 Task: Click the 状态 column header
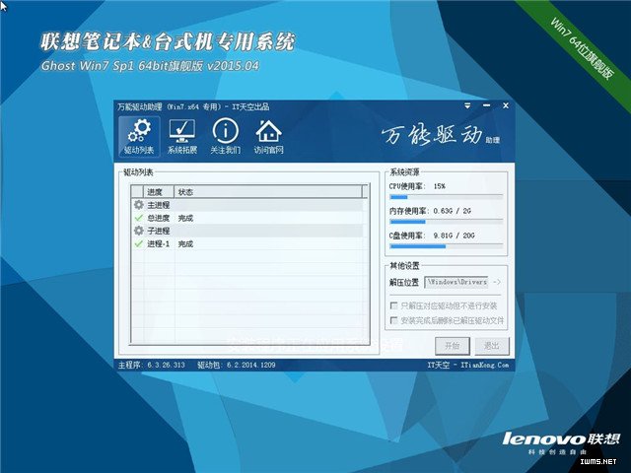coord(268,192)
